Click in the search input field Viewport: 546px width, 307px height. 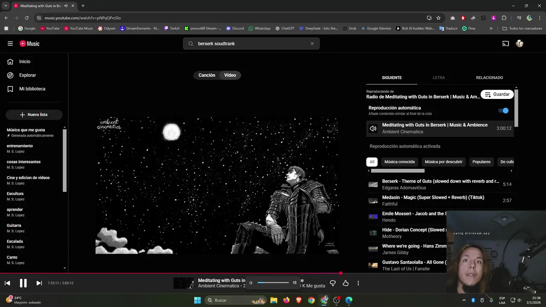coord(252,43)
